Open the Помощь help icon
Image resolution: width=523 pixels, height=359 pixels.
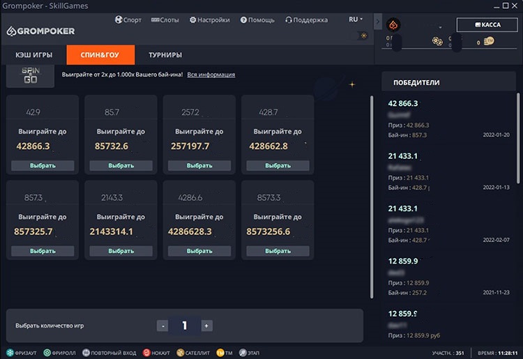point(243,20)
